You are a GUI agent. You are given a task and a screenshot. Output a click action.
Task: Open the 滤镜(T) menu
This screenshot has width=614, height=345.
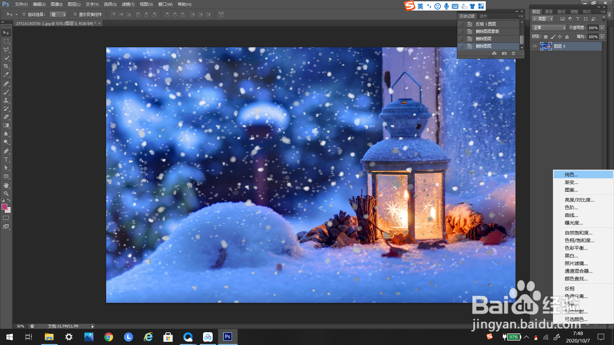click(x=128, y=4)
